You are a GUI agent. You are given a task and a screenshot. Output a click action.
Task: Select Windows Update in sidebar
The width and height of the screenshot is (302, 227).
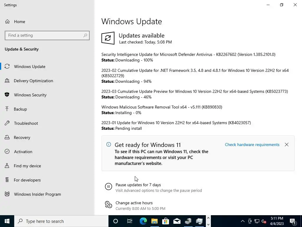coord(30,67)
